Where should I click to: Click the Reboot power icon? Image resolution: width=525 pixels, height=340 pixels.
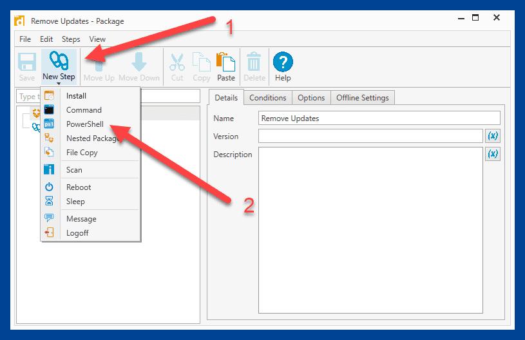(49, 187)
